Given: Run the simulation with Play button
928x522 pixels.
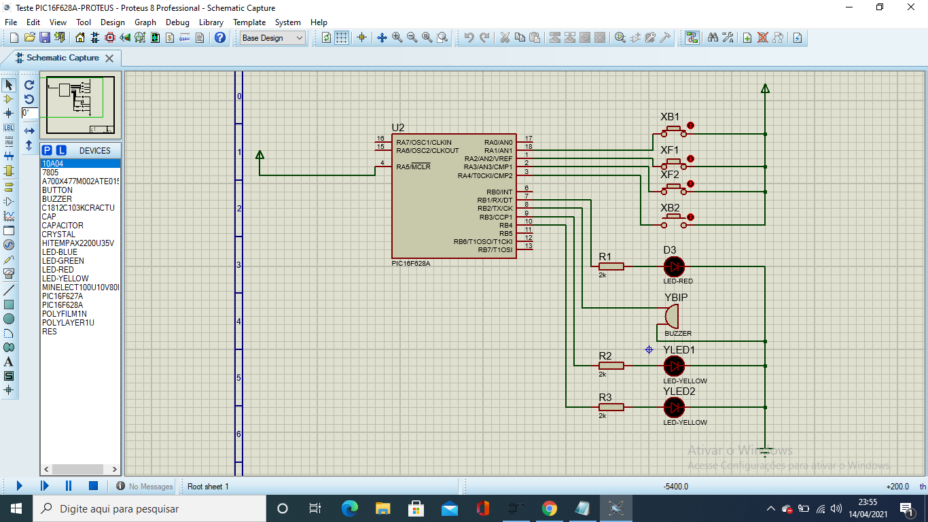Looking at the screenshot, I should click(19, 486).
